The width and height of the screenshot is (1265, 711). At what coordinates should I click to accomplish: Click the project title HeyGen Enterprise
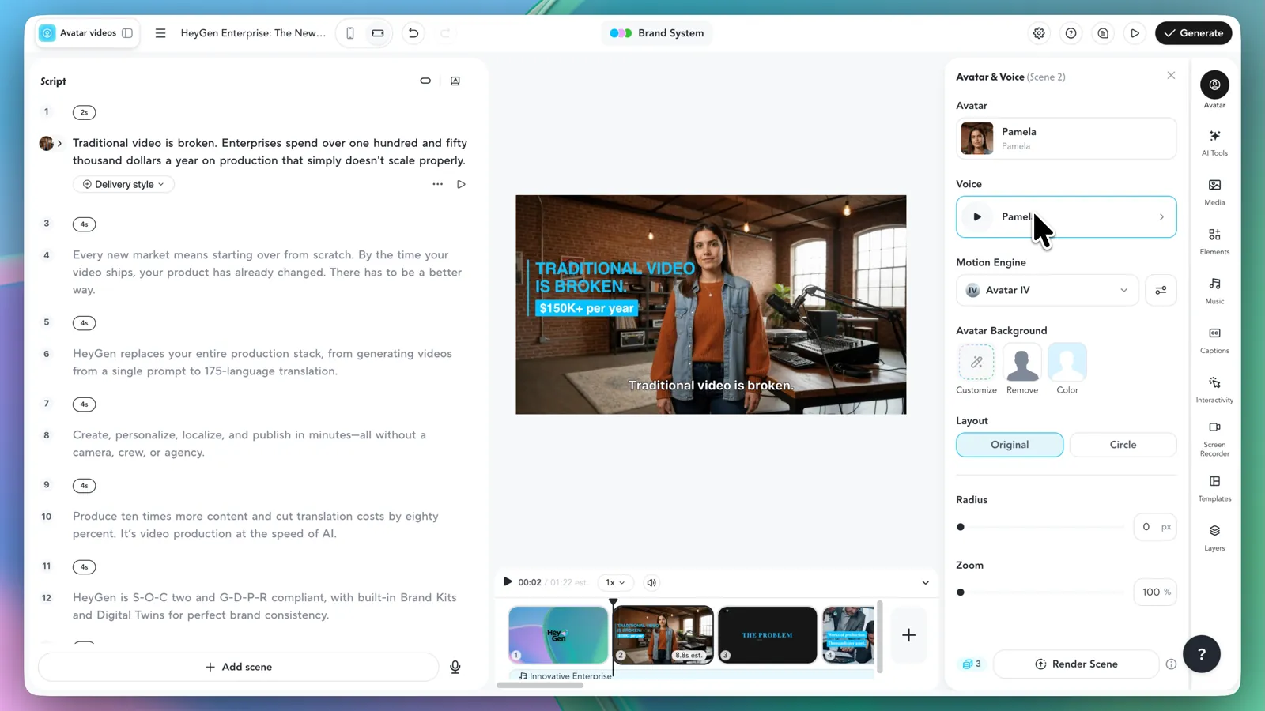pyautogui.click(x=253, y=33)
